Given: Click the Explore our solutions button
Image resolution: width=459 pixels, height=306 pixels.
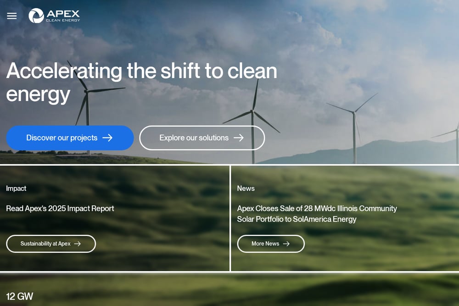Looking at the screenshot, I should coord(202,138).
